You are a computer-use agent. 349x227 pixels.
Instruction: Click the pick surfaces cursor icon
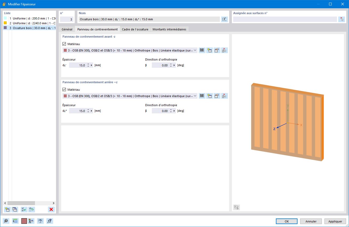click(x=342, y=19)
